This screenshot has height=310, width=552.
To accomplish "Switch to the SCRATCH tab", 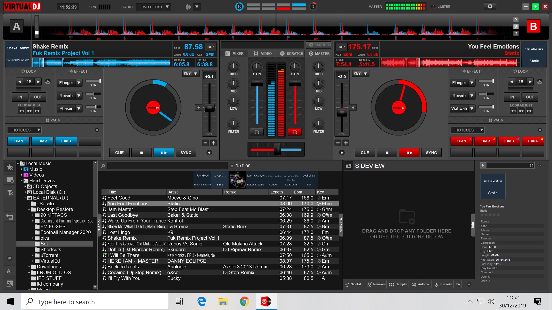I will (292, 54).
